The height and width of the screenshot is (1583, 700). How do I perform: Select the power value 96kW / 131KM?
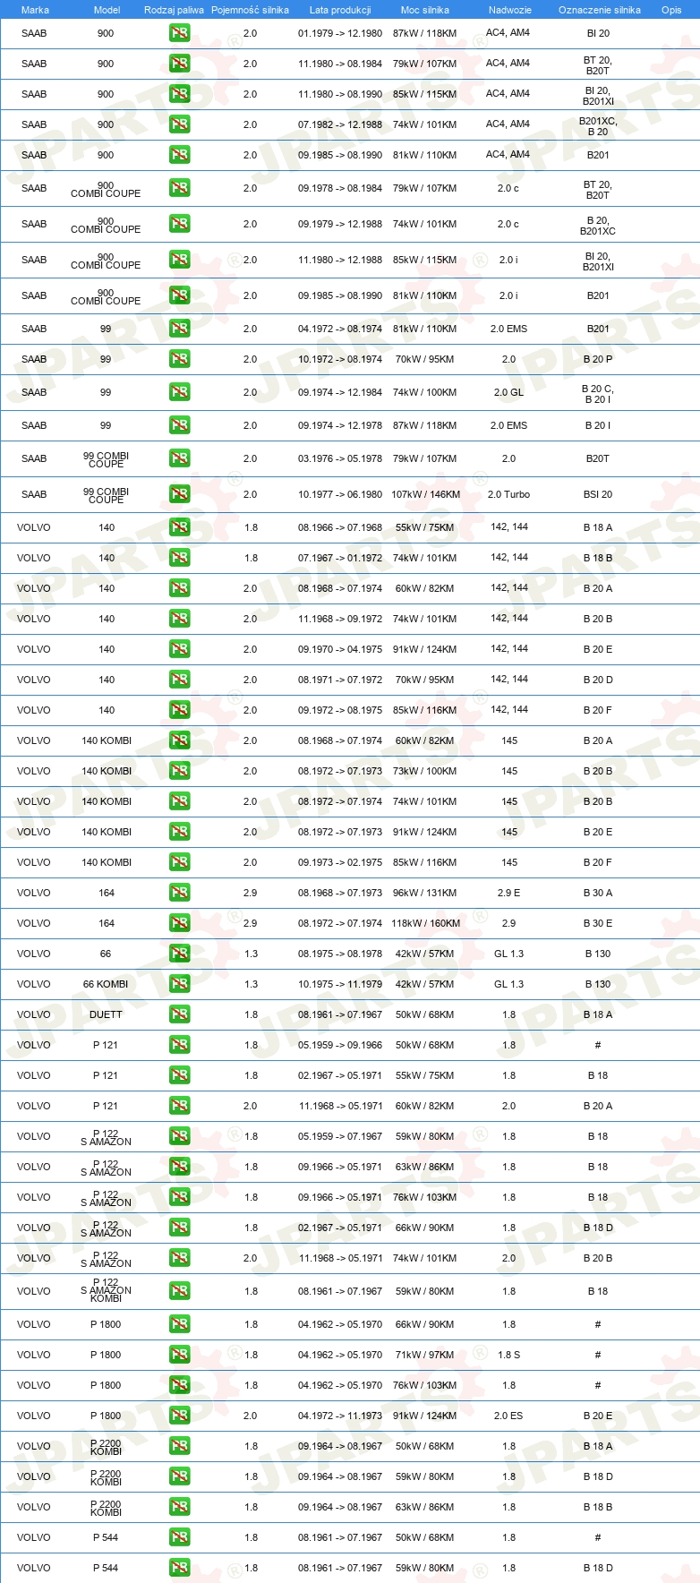[425, 893]
